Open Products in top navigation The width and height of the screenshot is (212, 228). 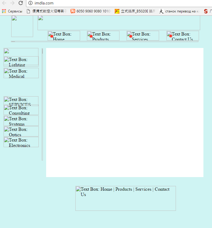103,36
